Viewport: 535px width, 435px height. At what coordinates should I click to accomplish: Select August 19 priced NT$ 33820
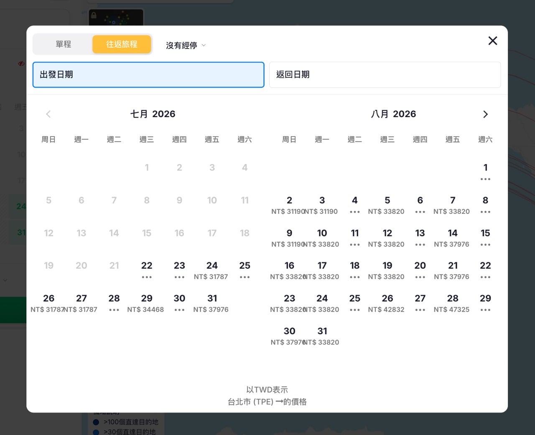pyautogui.click(x=387, y=270)
